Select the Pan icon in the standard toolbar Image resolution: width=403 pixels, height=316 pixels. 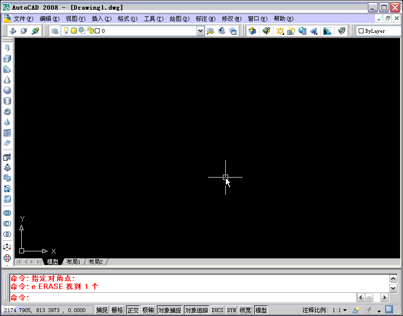(12, 30)
